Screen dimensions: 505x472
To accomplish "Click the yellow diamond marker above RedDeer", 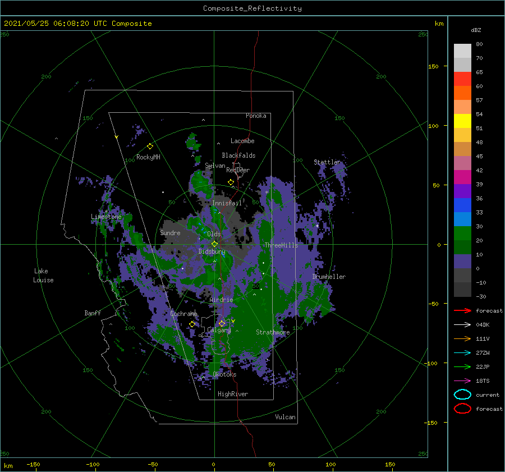I will pyautogui.click(x=231, y=182).
